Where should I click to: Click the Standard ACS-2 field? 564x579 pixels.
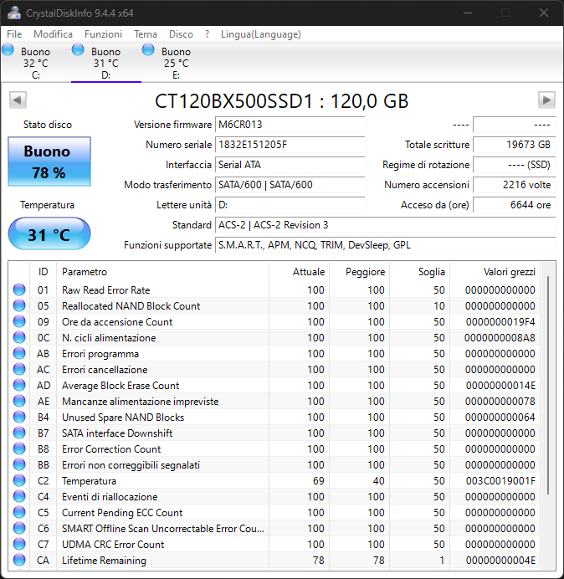(385, 224)
